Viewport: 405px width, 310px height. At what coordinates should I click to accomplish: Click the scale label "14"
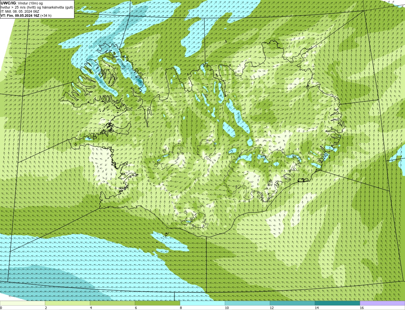click(x=317, y=308)
